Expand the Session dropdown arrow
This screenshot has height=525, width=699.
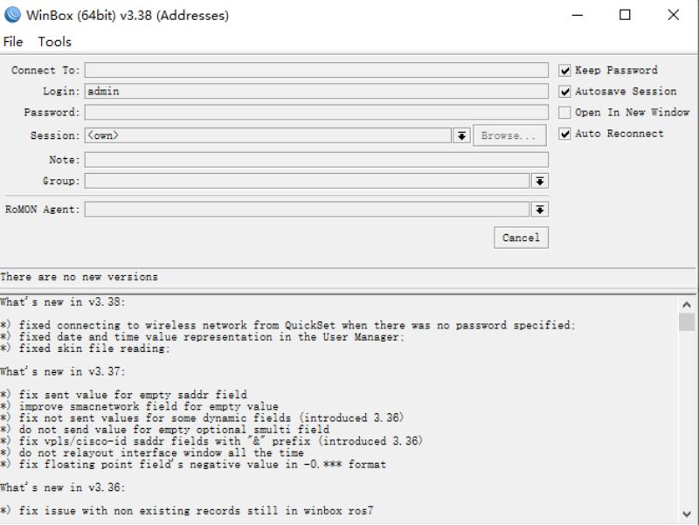(x=462, y=135)
